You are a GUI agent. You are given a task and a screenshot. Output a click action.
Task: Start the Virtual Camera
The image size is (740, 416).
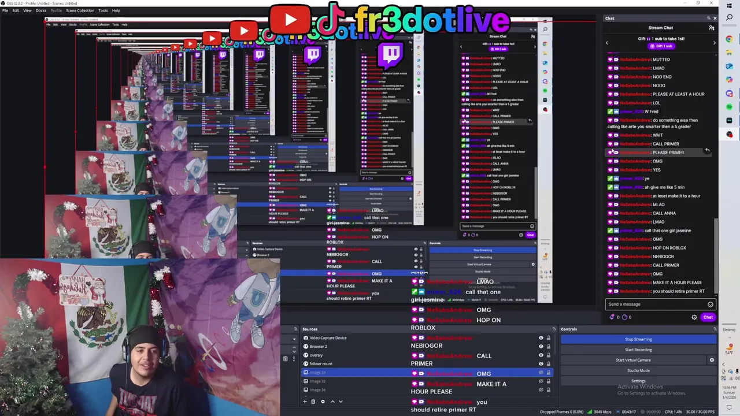[633, 360]
